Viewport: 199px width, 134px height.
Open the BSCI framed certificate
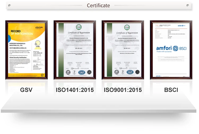coord(171,50)
